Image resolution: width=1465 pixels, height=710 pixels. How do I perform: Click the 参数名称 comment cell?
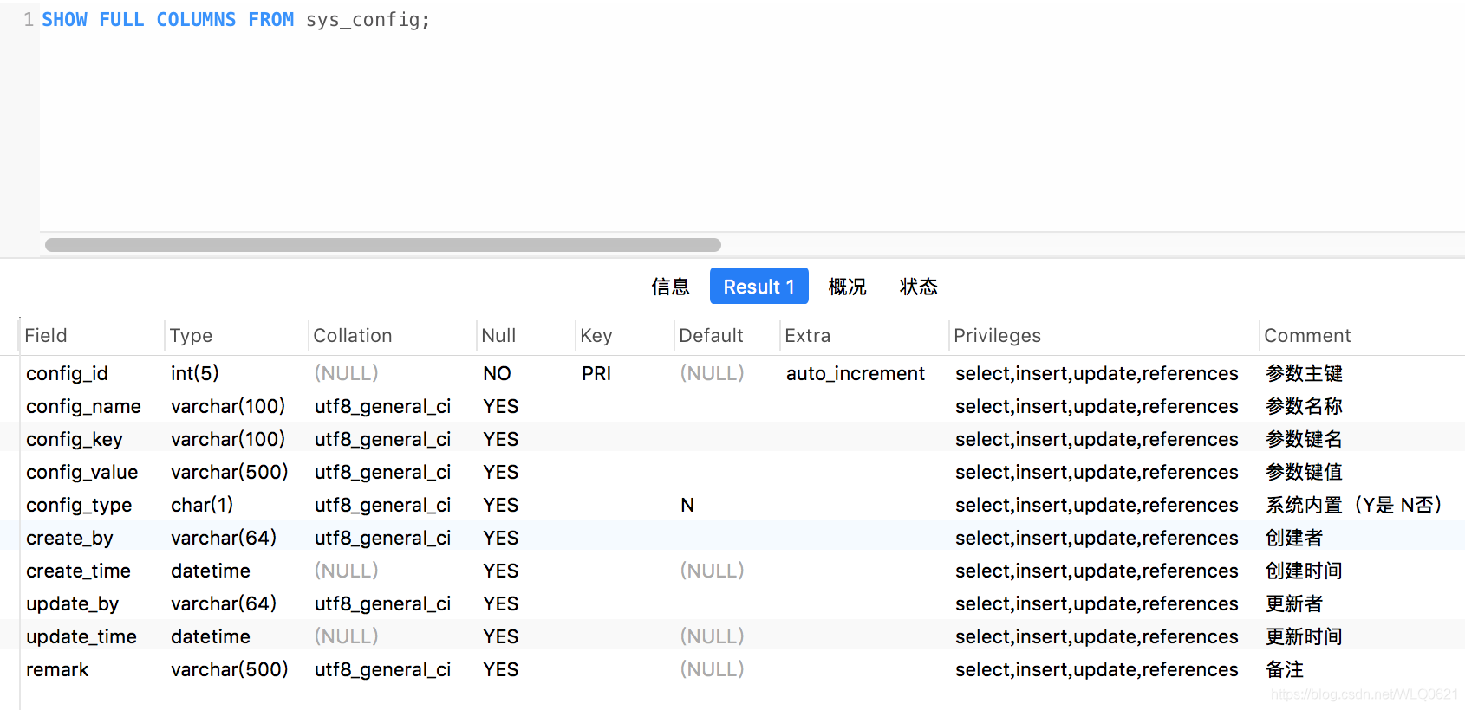tap(1304, 406)
